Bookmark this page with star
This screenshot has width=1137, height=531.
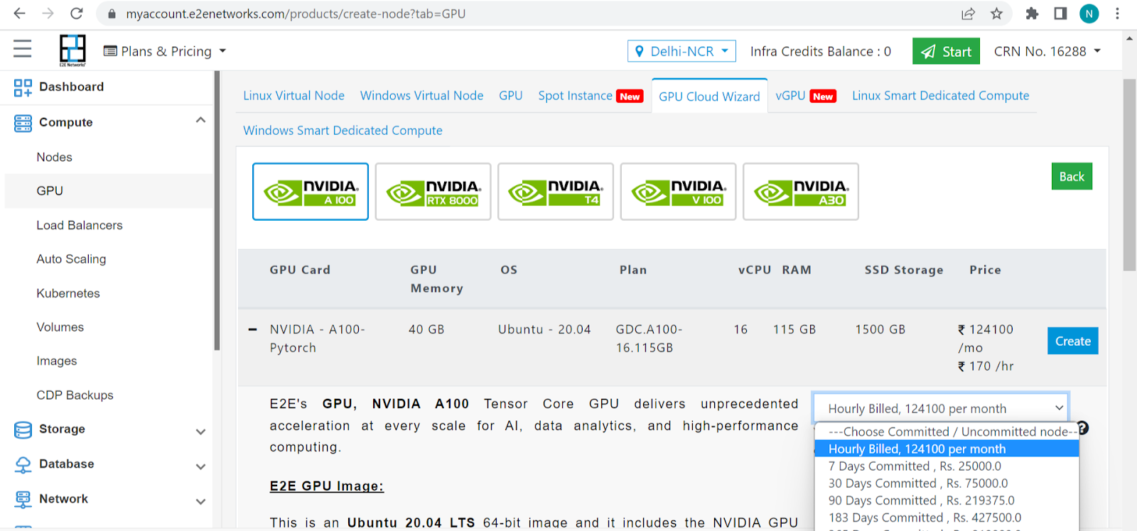tap(996, 13)
